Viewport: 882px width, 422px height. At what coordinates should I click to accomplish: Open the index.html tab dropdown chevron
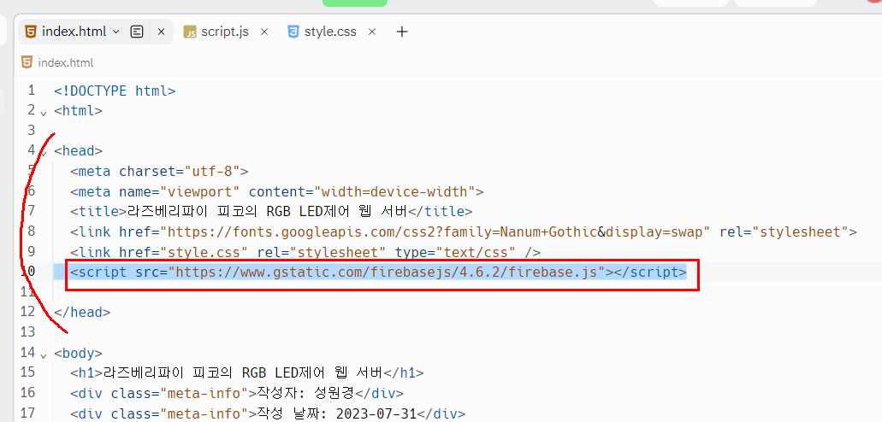[x=116, y=32]
